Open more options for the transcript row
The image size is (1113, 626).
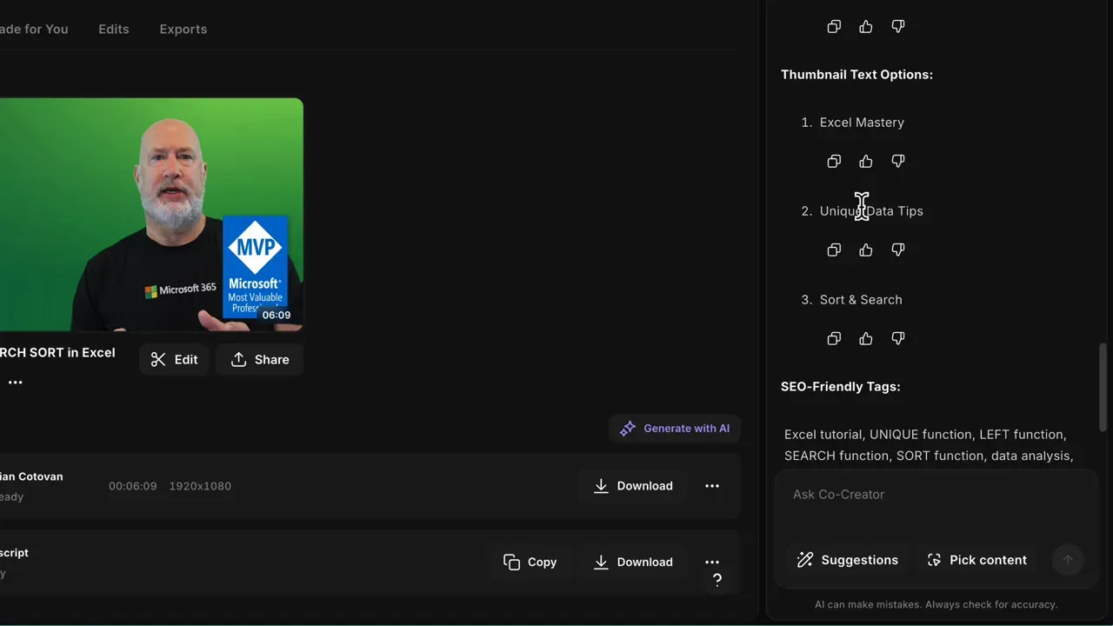pyautogui.click(x=712, y=562)
